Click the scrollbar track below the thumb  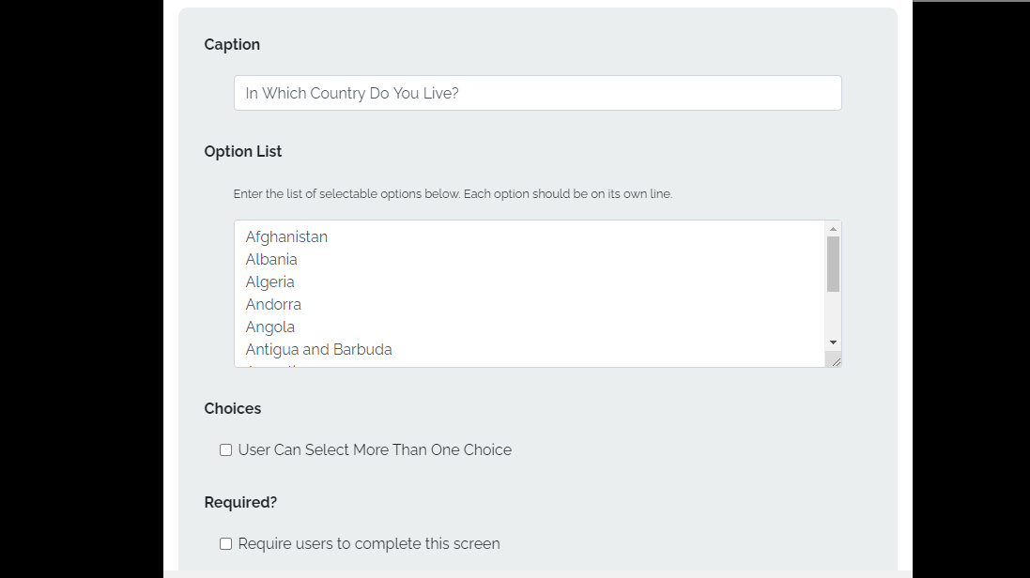click(833, 314)
